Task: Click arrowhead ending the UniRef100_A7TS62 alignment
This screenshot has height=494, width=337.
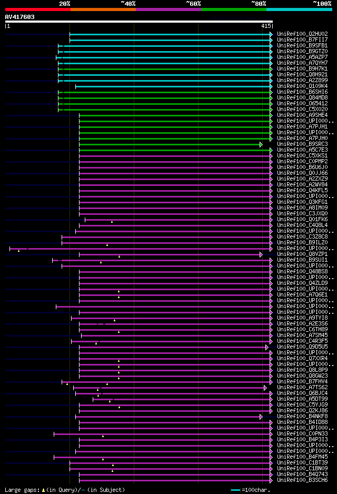Action: click(x=265, y=388)
